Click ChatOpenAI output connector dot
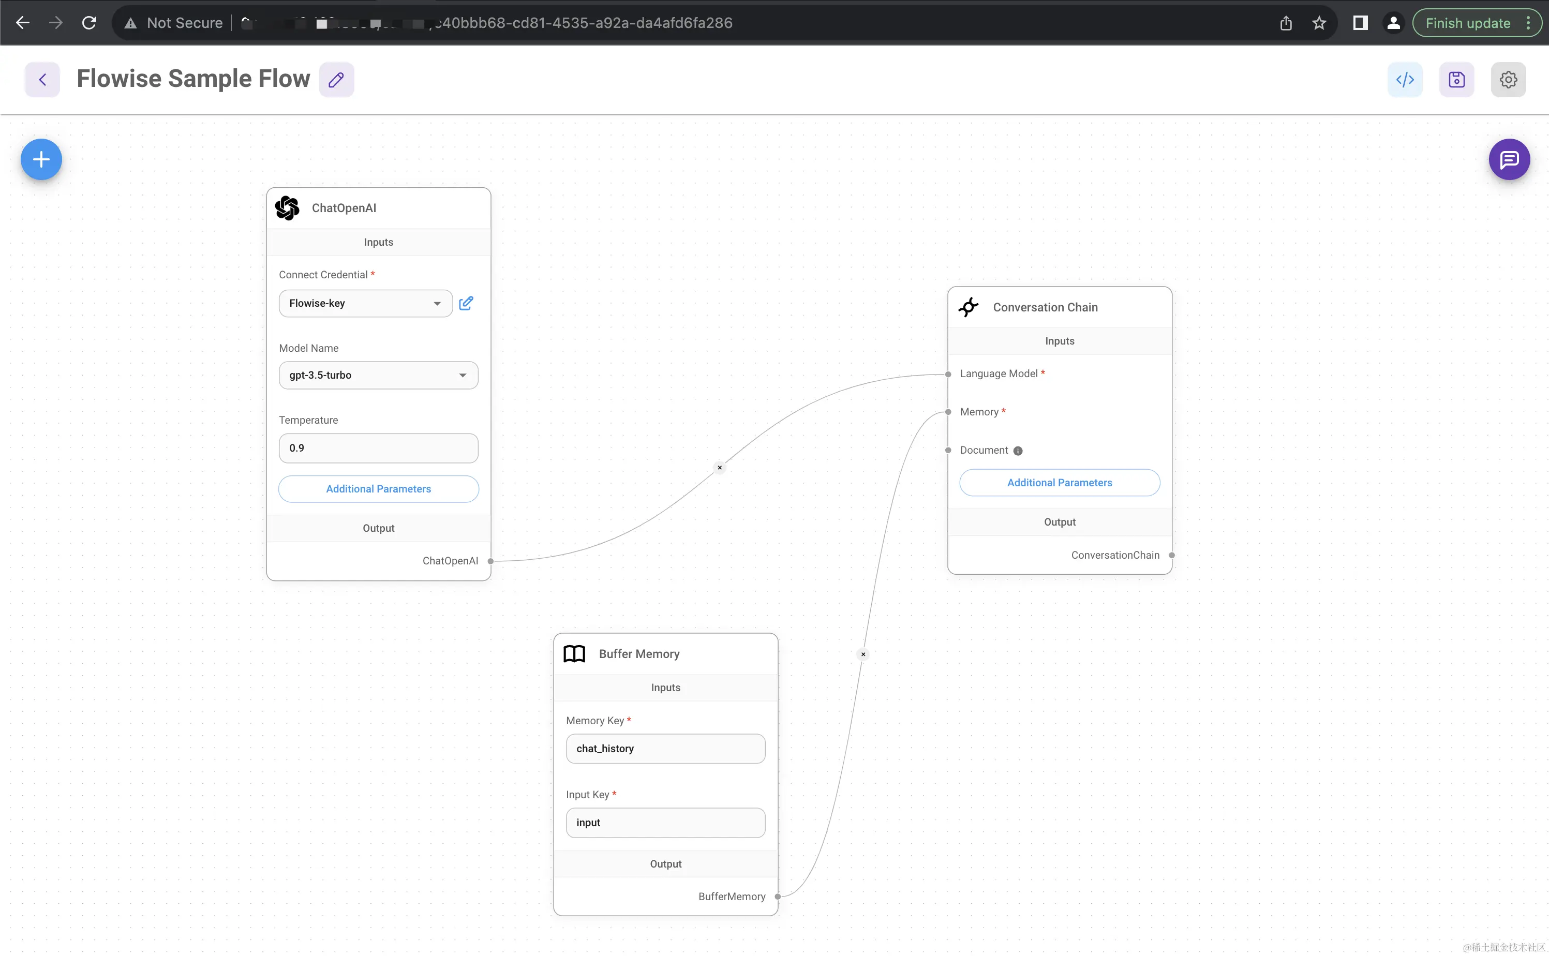Viewport: 1549px width, 956px height. 490,561
